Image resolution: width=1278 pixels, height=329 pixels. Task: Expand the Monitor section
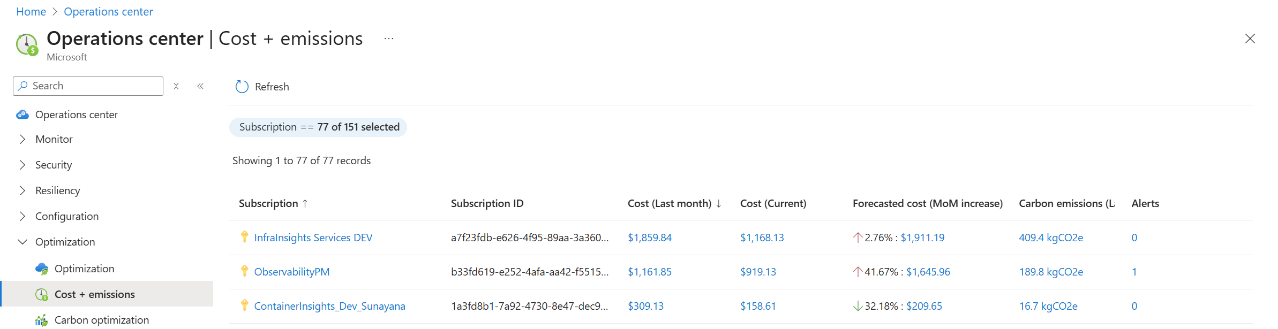coord(22,139)
